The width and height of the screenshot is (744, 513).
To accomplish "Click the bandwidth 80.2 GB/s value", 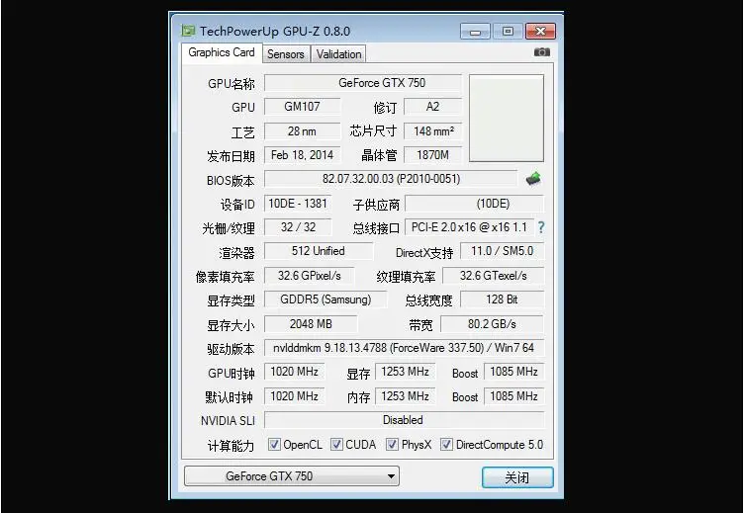I will tap(492, 324).
